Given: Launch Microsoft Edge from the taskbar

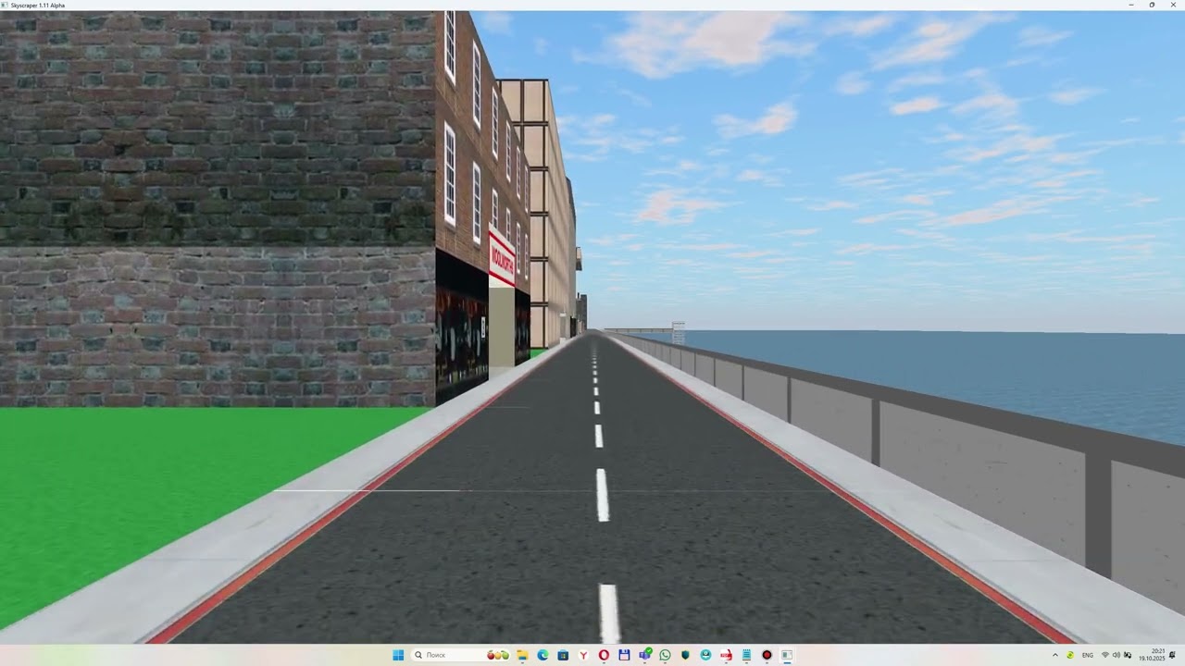Looking at the screenshot, I should [543, 655].
